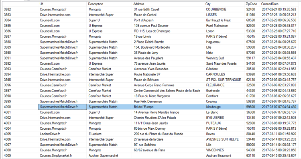Click the empty address cell in row 4009

168,155
